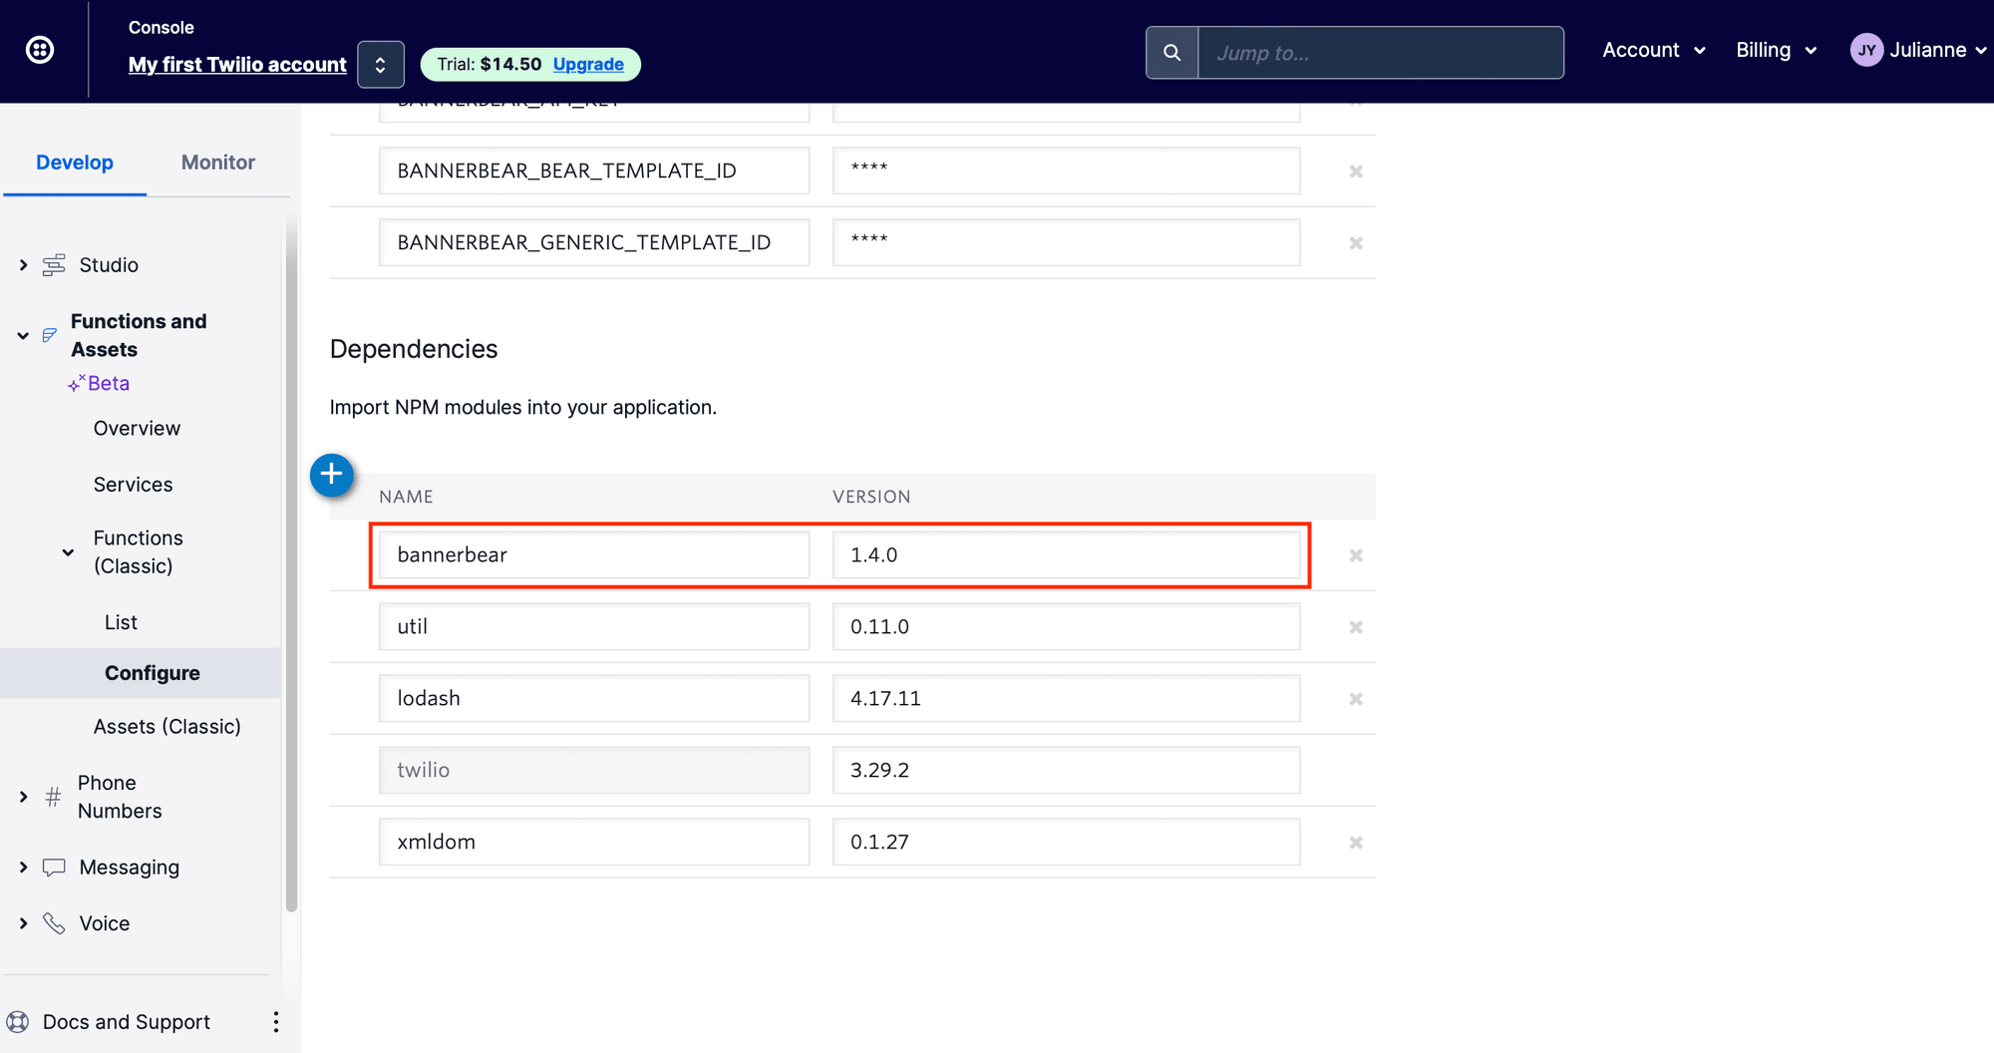This screenshot has height=1053, width=1994.
Task: Click the BANNERBEAR_BEAR_TEMPLATE_ID value field
Action: coord(1067,171)
